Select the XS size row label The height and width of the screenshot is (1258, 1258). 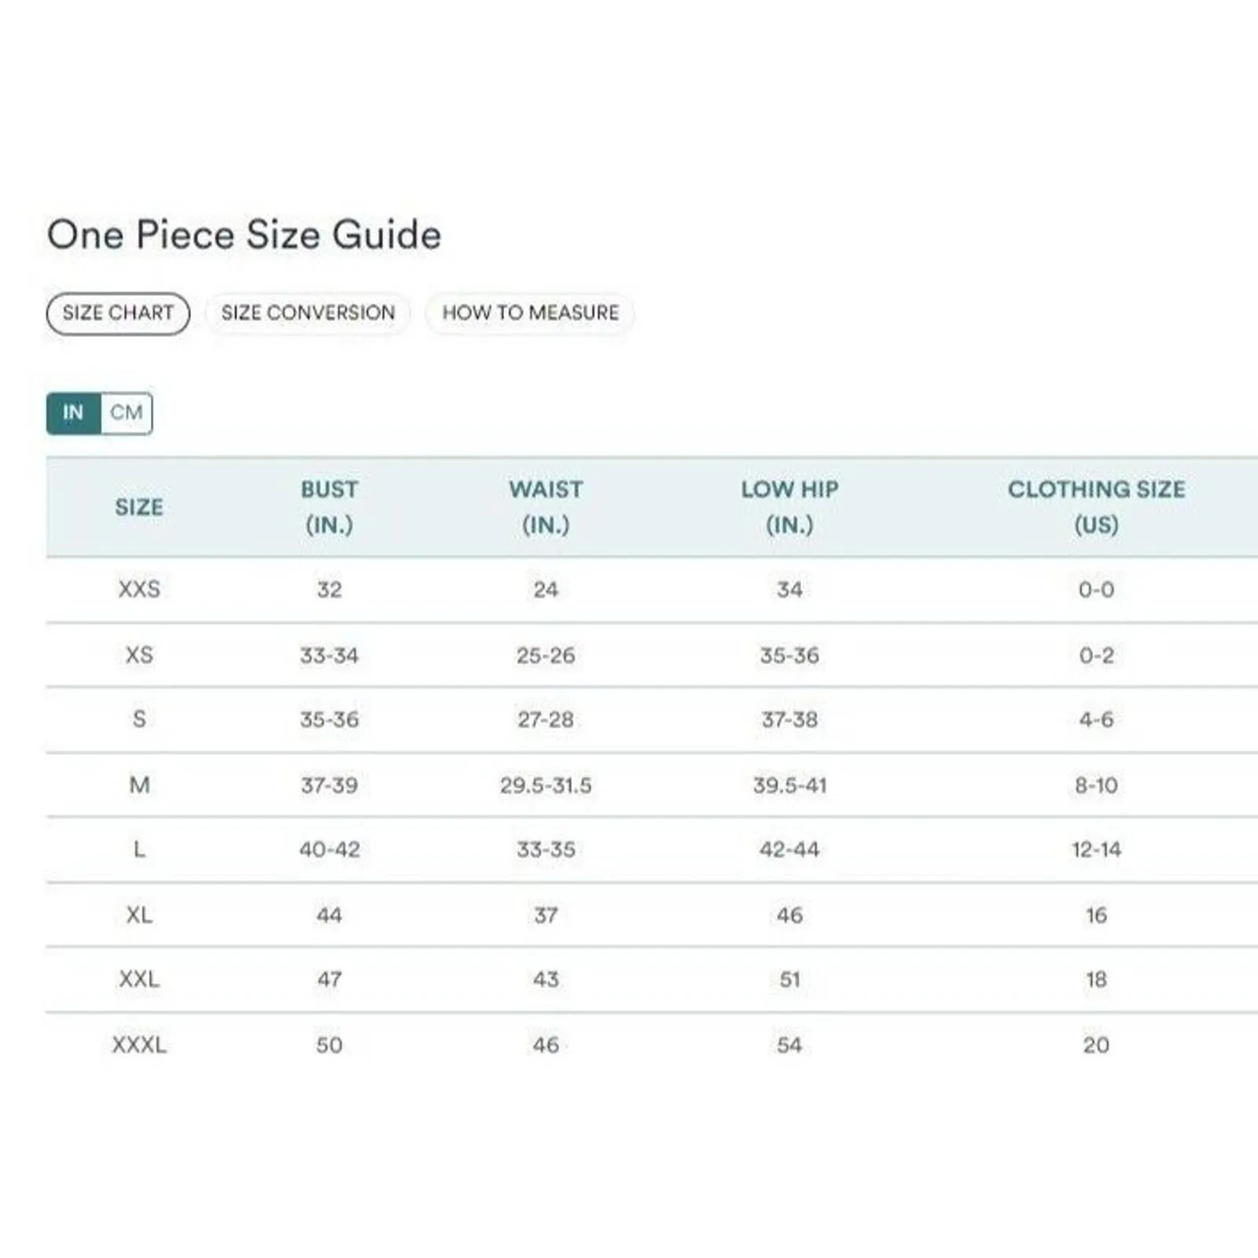(x=139, y=655)
